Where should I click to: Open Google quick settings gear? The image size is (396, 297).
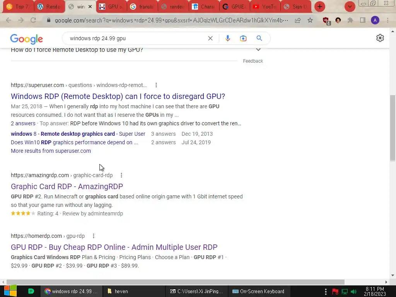point(380,38)
